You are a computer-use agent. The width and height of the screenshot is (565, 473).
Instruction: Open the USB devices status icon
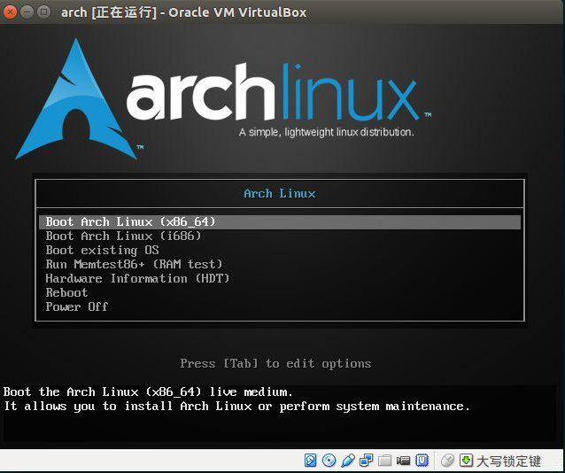[348, 461]
